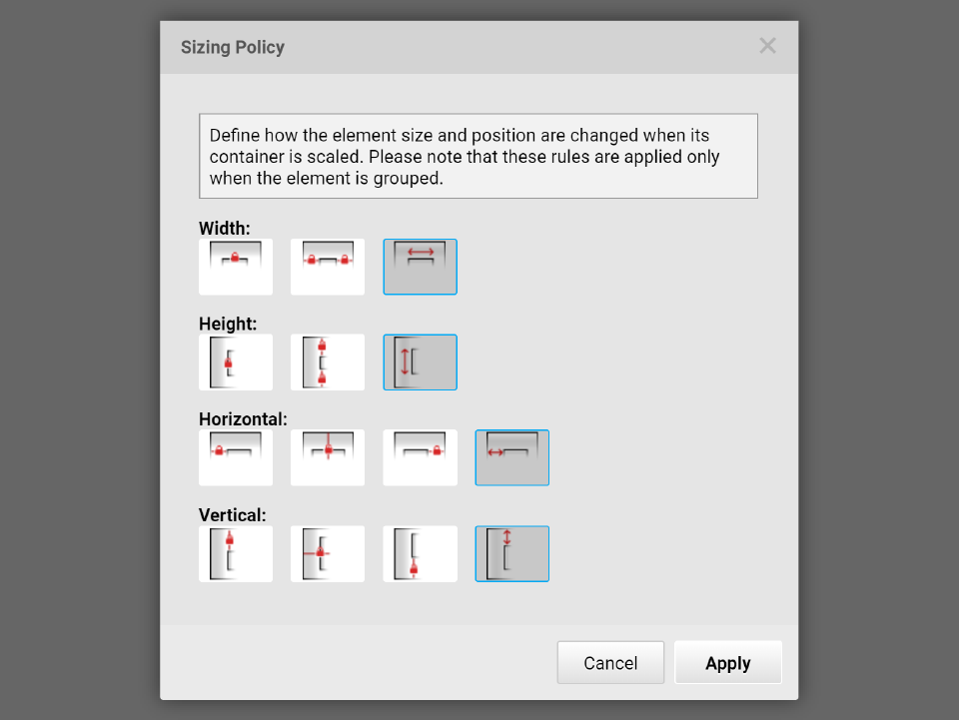959x720 pixels.
Task: Pin element to the horizontal center
Action: pyautogui.click(x=328, y=457)
